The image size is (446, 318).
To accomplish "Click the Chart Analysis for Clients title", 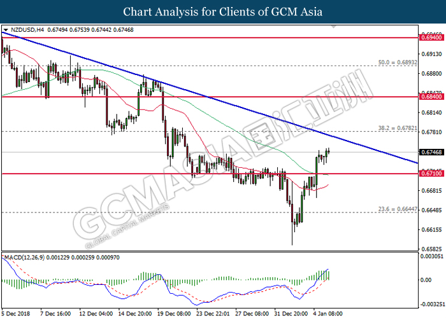I will 223,11.
